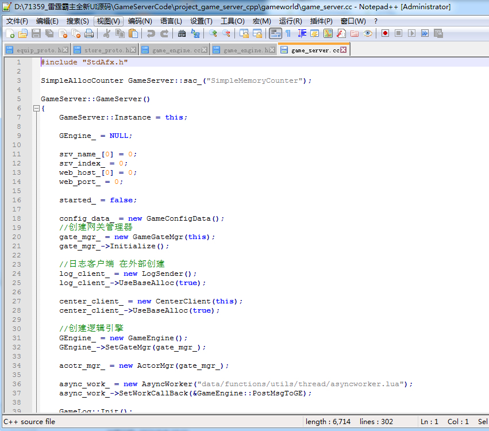
Task: Open the 文件(F) menu
Action: click(x=17, y=21)
